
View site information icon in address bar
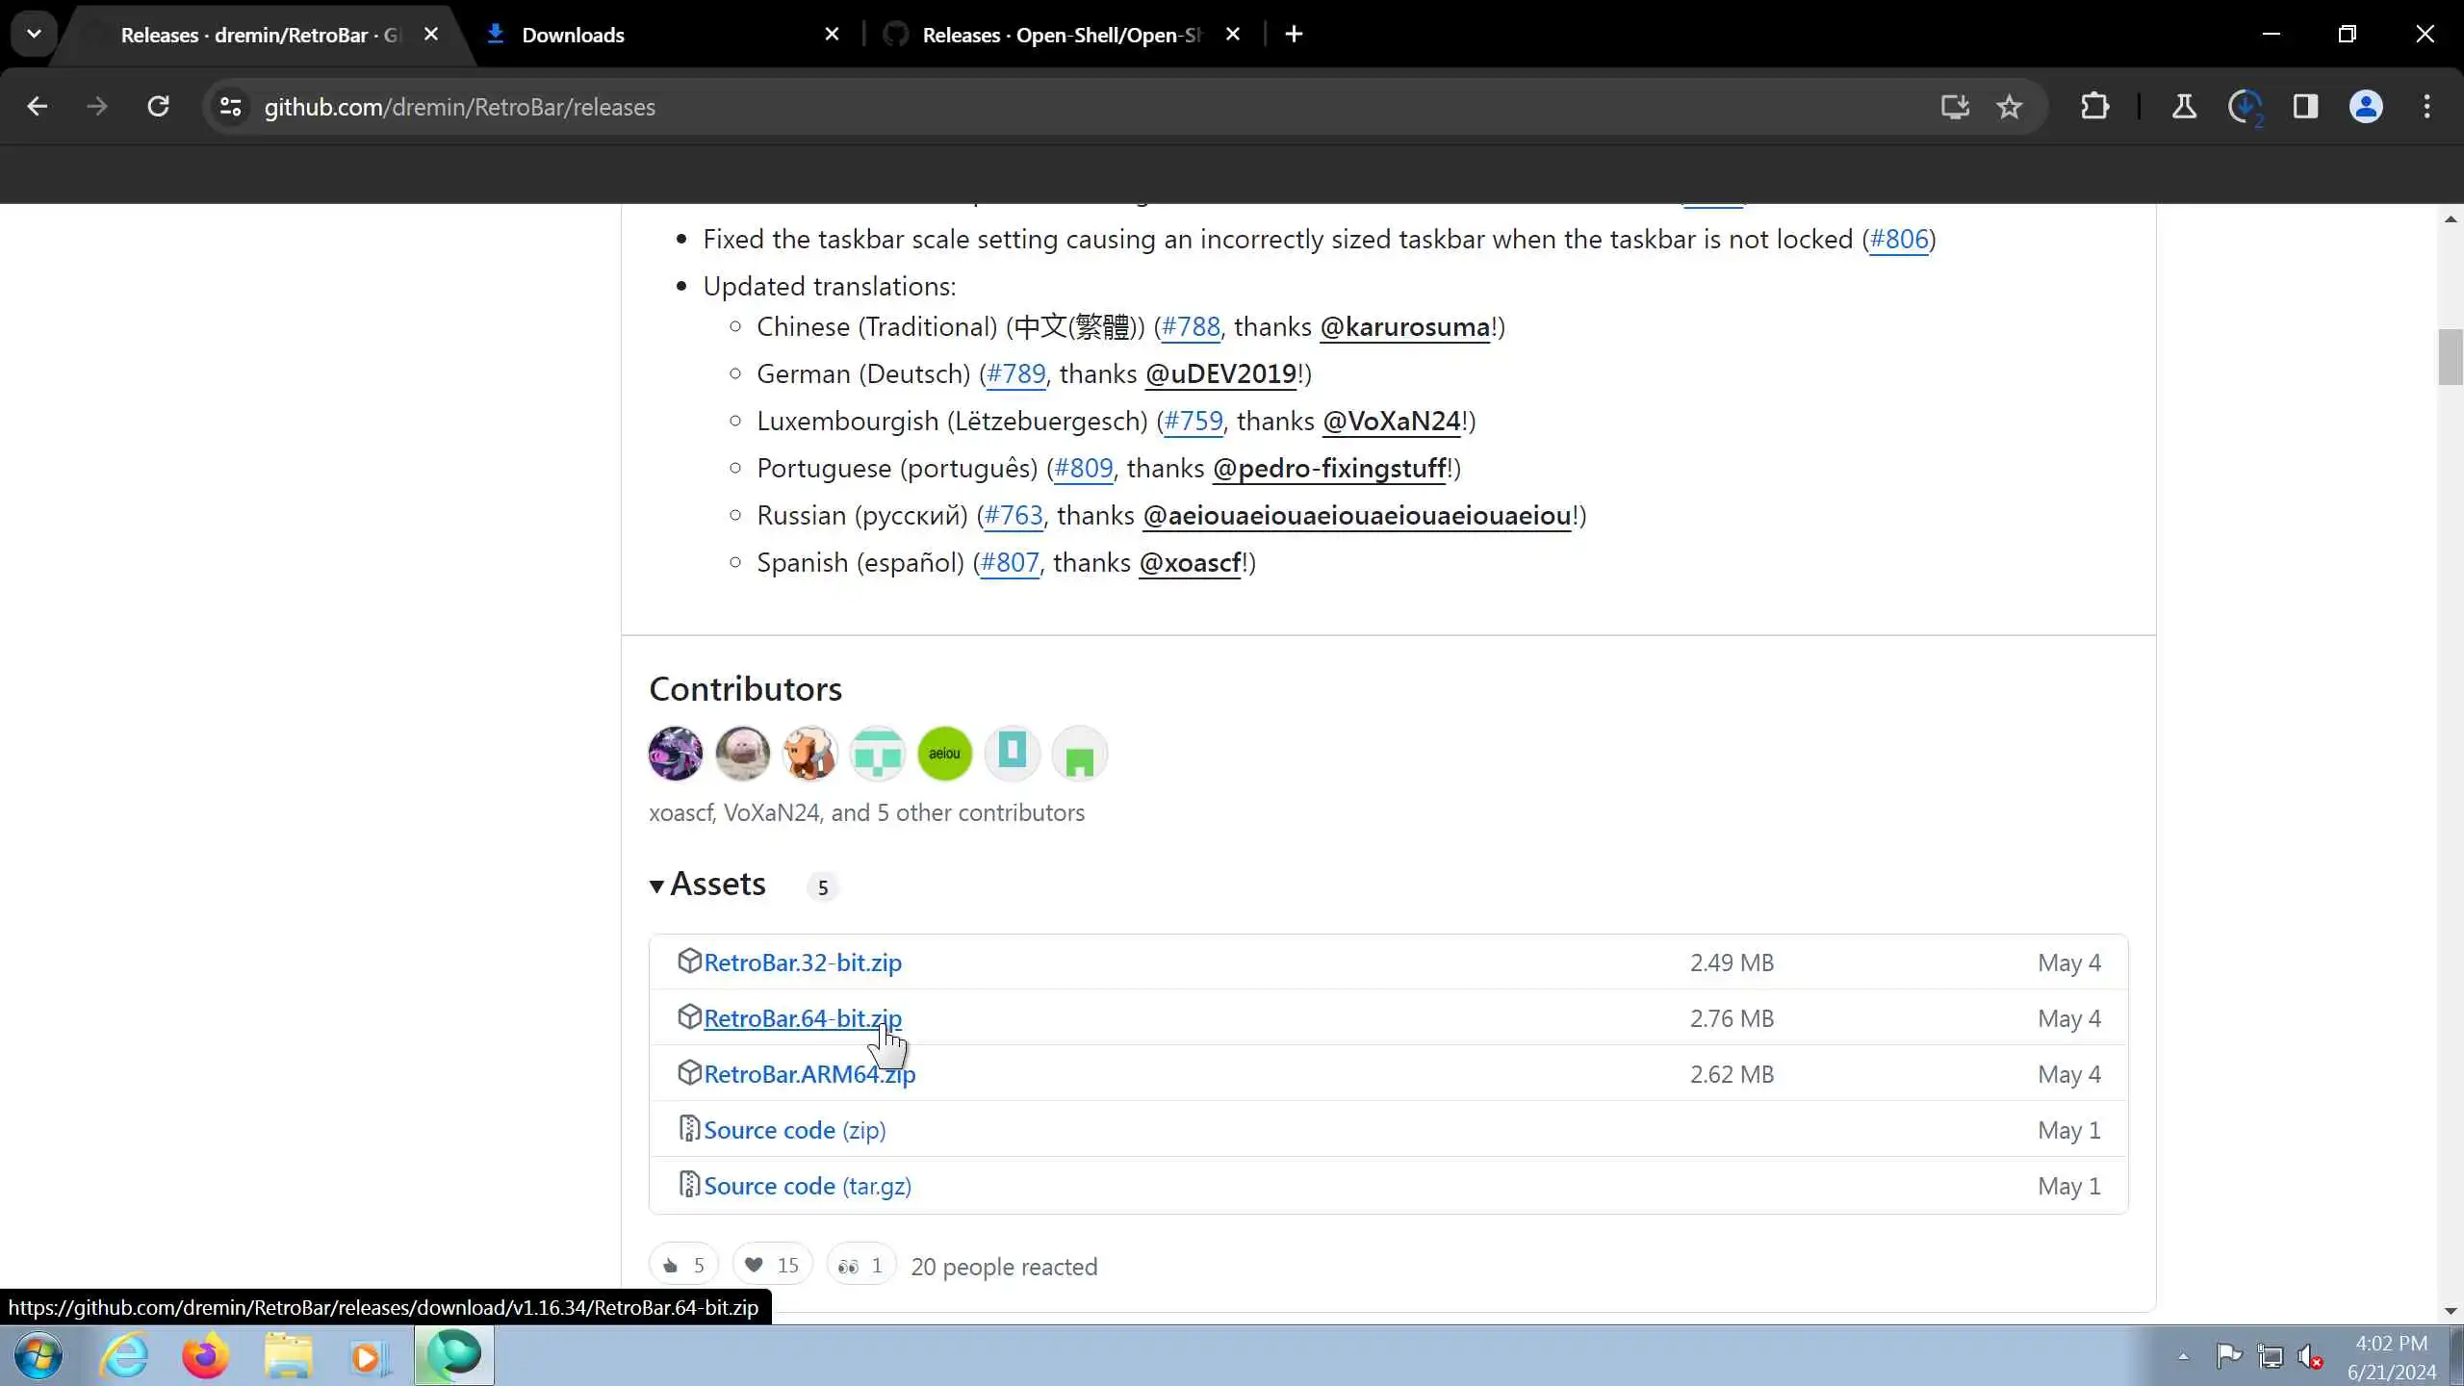230,107
